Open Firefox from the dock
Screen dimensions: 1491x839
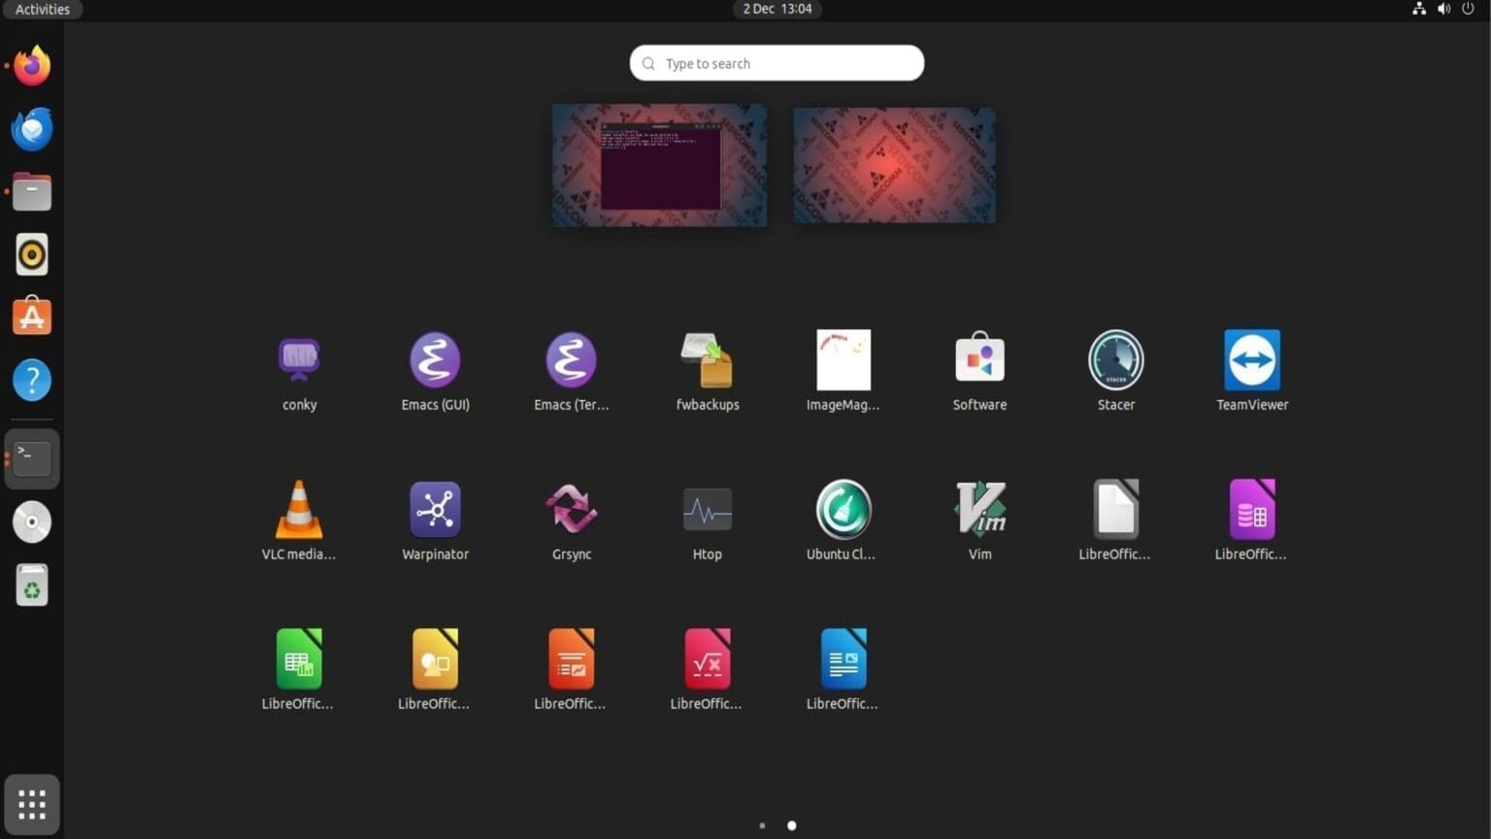[31, 64]
